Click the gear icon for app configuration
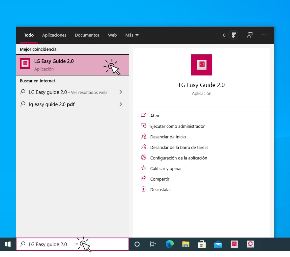The height and width of the screenshot is (257, 290). point(144,157)
